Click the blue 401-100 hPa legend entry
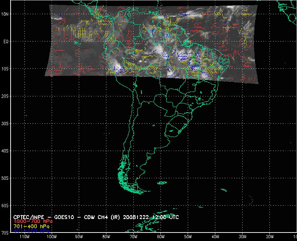 click(x=31, y=231)
